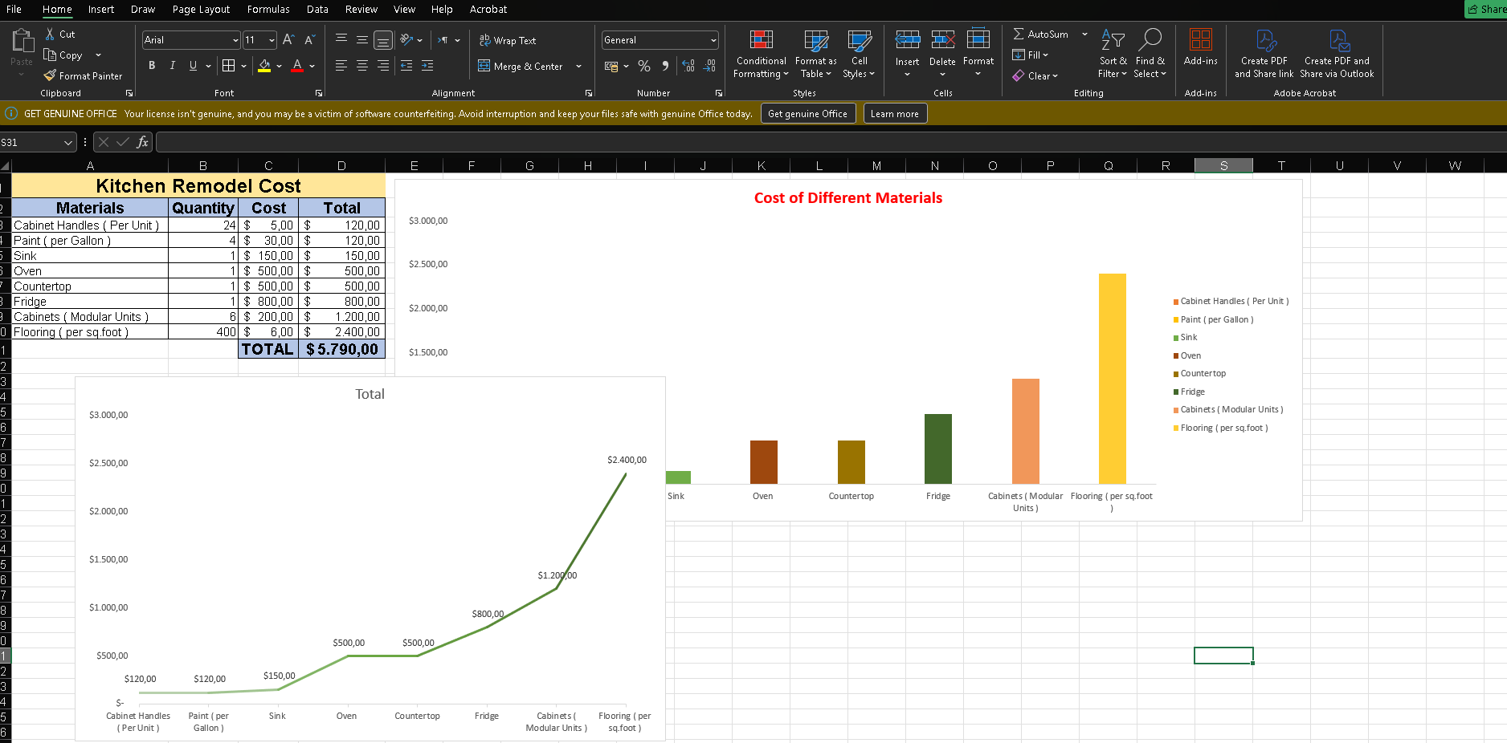Apply the red Font Color swatch
The width and height of the screenshot is (1507, 743).
click(x=297, y=66)
